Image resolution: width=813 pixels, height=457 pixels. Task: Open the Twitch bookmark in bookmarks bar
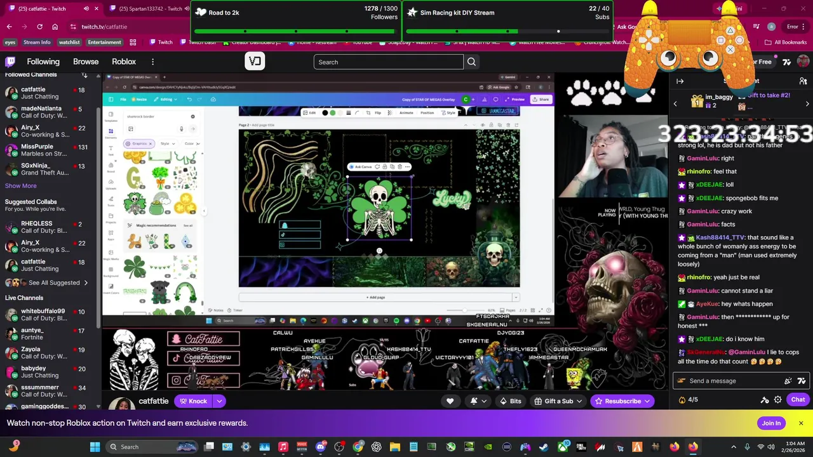161,43
